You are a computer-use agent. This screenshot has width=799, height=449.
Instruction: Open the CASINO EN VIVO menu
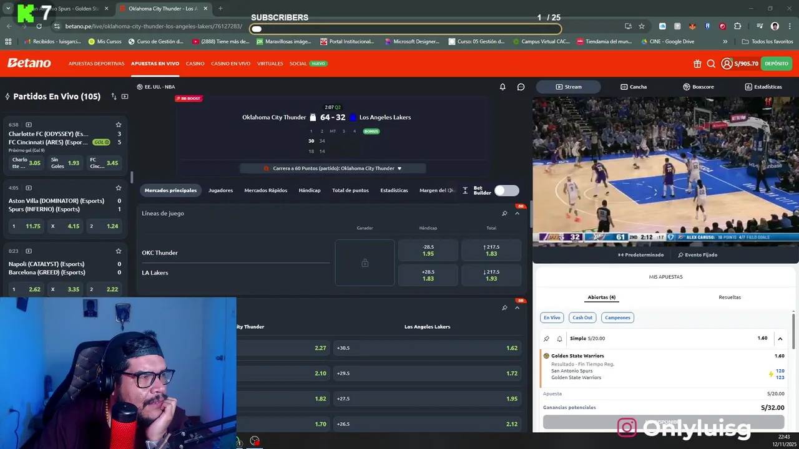pyautogui.click(x=230, y=64)
